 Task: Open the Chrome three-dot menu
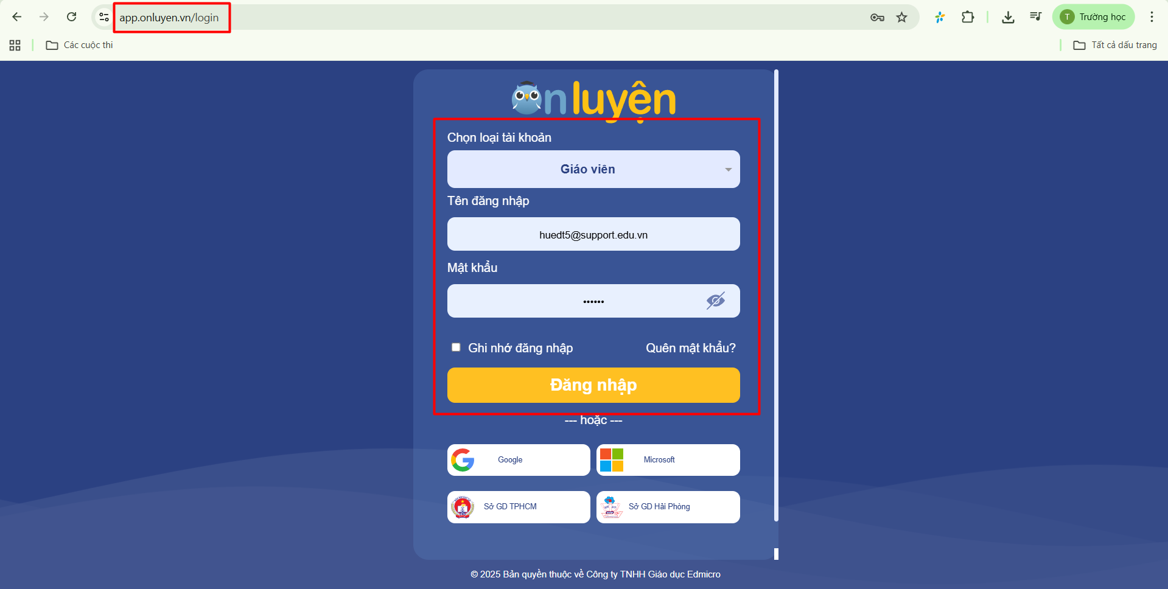(1152, 17)
